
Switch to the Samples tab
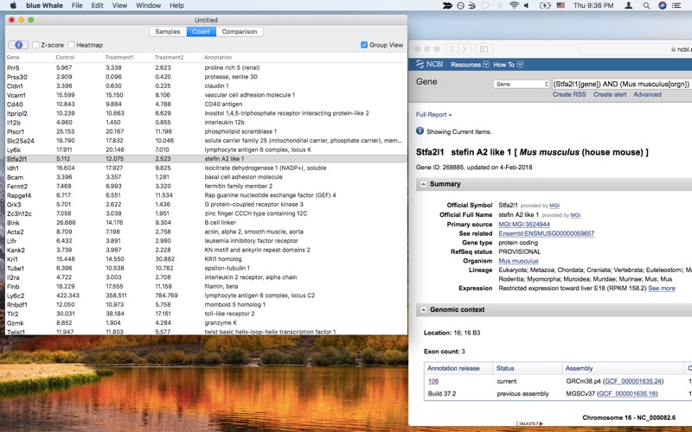coord(168,32)
